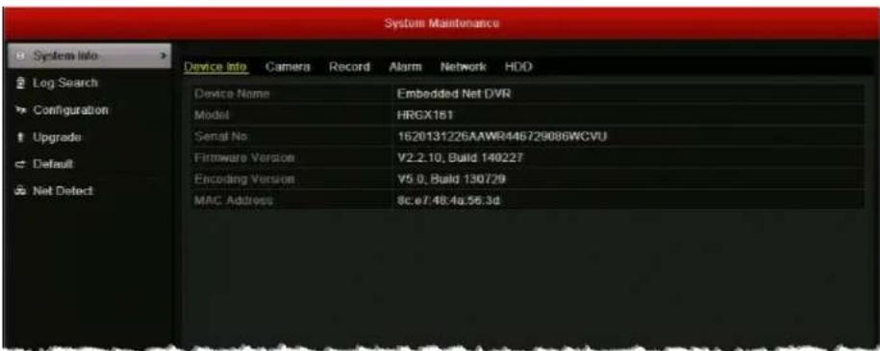Click the MAC Address label
Screen dimensions: 880x351
(x=234, y=200)
